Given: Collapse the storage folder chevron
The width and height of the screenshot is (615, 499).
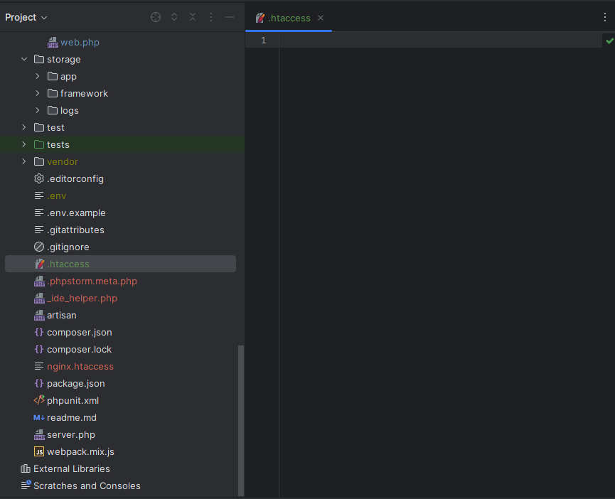Looking at the screenshot, I should [24, 59].
